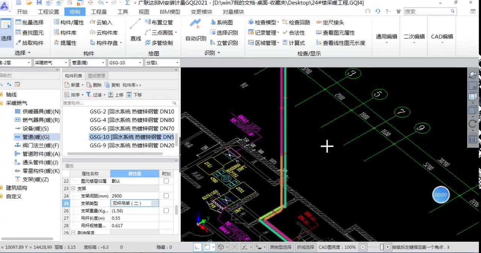Click 下移 move down button

click(134, 95)
